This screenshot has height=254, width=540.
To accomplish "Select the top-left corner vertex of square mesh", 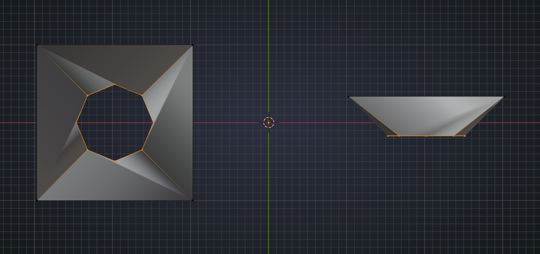I will (37, 45).
